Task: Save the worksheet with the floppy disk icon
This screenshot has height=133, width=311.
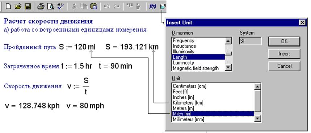Action: (x=28, y=6)
